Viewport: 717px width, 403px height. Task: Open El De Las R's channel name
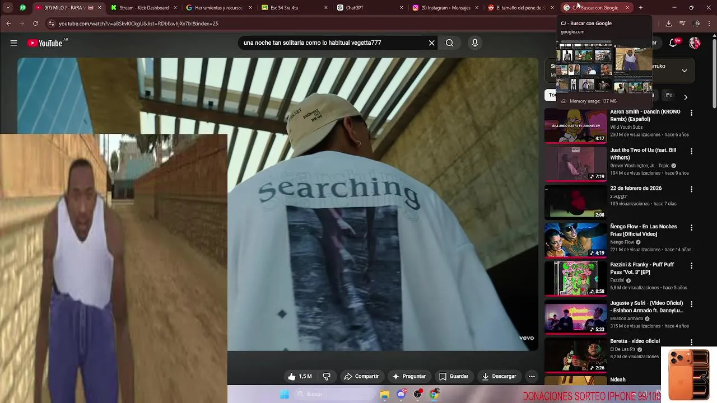click(623, 349)
